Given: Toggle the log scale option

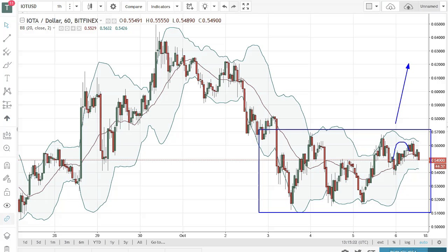Looking at the screenshot, I should [407, 242].
